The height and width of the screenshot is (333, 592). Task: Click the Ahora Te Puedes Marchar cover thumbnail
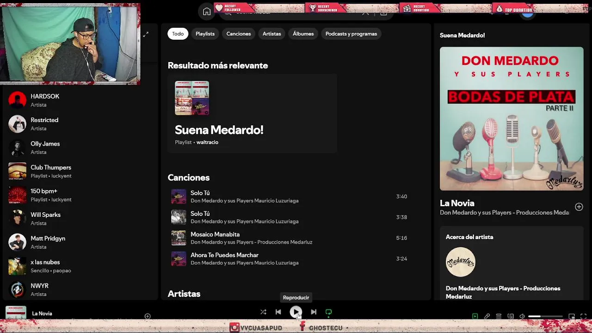[x=179, y=259]
